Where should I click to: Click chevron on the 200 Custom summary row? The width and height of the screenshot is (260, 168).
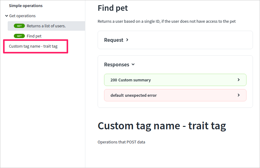239,80
